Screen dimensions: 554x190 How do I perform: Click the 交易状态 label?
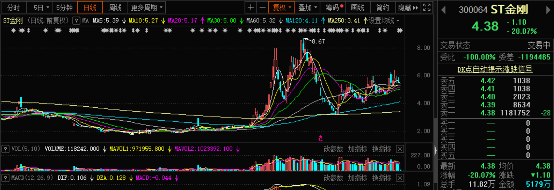click(455, 45)
